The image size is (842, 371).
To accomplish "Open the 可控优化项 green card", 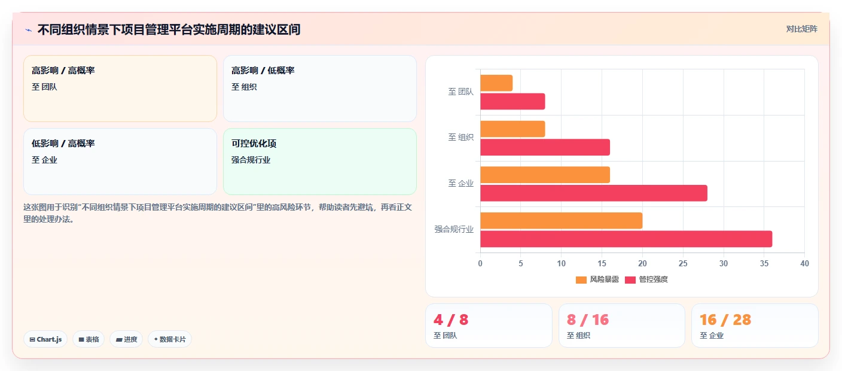I will (x=320, y=162).
